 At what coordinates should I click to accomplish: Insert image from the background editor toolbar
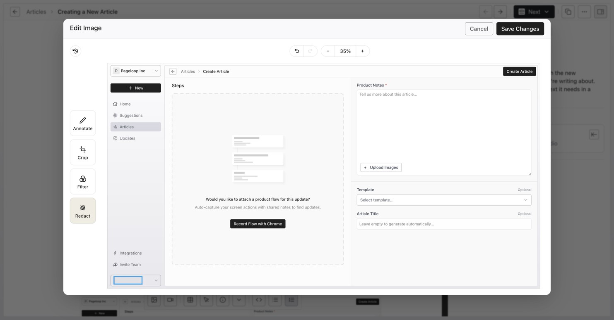click(x=154, y=300)
